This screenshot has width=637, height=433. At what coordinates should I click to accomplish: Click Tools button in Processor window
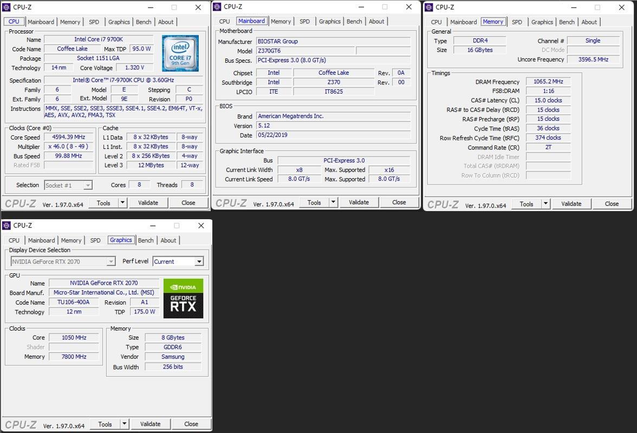(103, 202)
